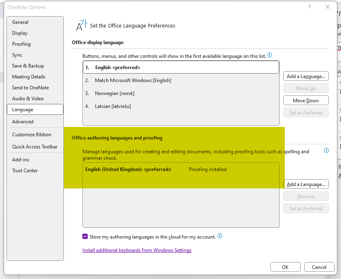
Task: Click the Cancel button
Action: click(319, 267)
